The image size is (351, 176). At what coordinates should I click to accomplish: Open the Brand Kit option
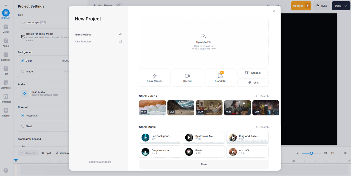point(220,78)
